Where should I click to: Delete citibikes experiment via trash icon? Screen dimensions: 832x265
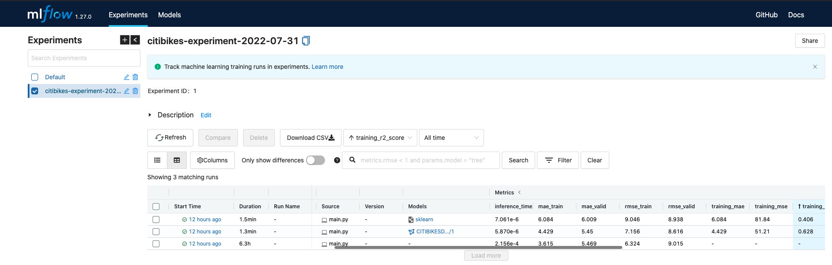click(135, 91)
